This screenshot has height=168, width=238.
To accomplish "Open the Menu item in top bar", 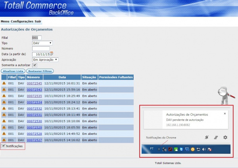I will (5, 21).
